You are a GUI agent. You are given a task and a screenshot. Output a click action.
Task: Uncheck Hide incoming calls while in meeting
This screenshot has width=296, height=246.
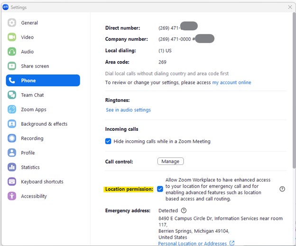108,141
